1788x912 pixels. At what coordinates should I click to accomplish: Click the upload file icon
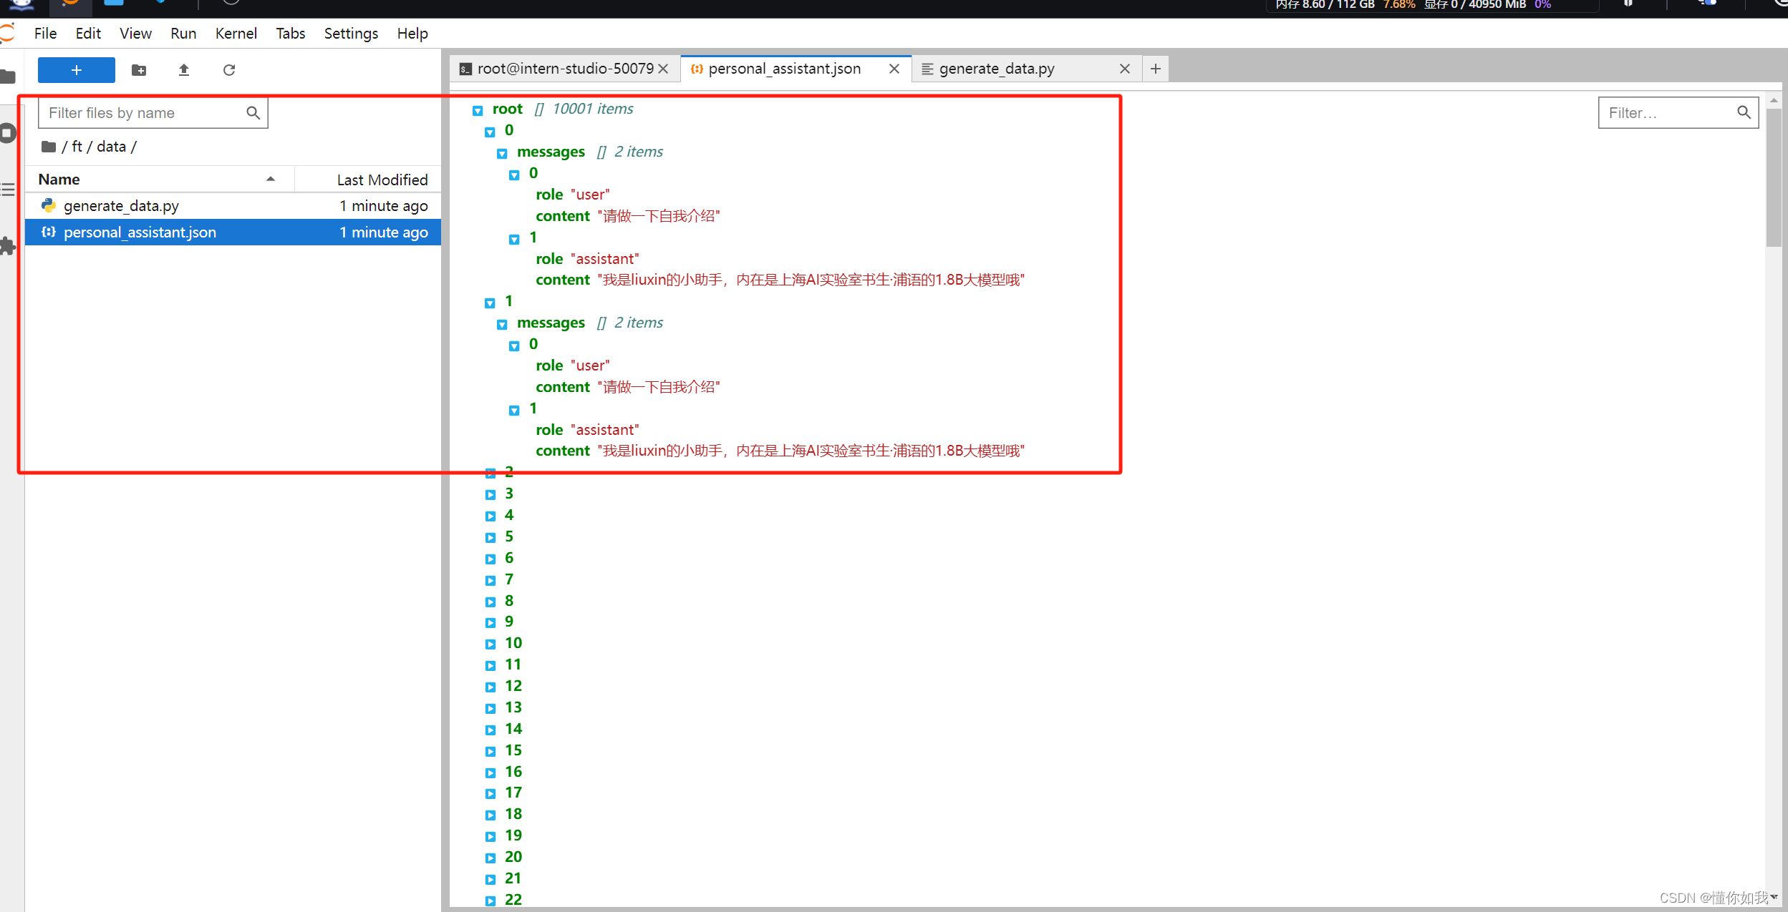click(184, 70)
